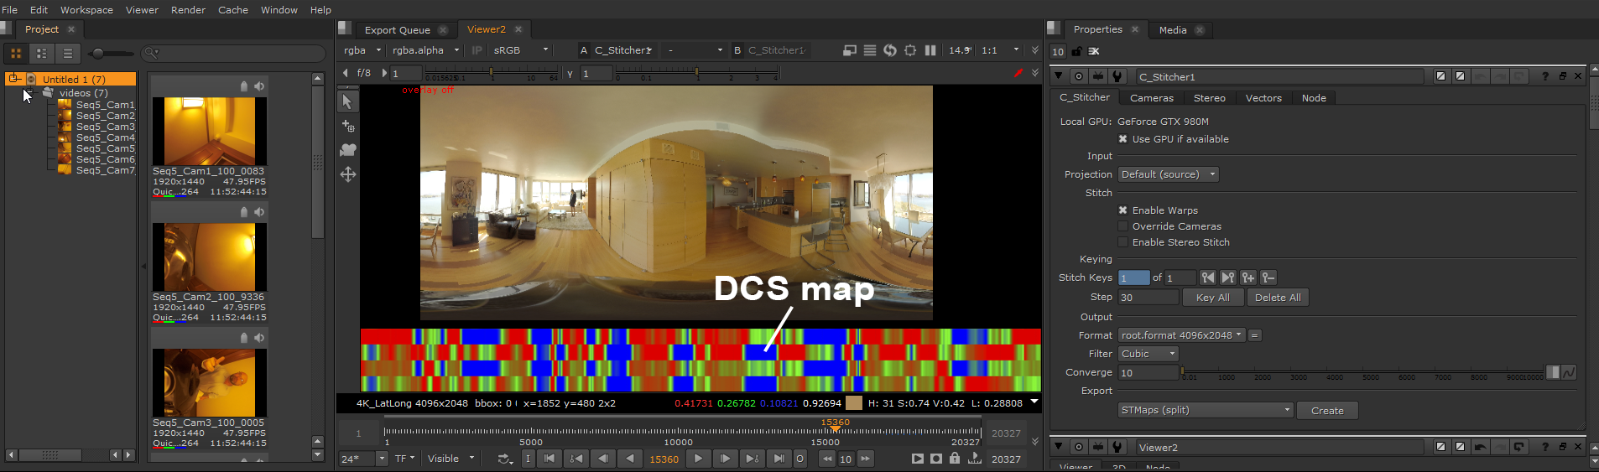This screenshot has height=472, width=1599.
Task: Select Seq5_Cam3 in project tree
Action: click(105, 127)
